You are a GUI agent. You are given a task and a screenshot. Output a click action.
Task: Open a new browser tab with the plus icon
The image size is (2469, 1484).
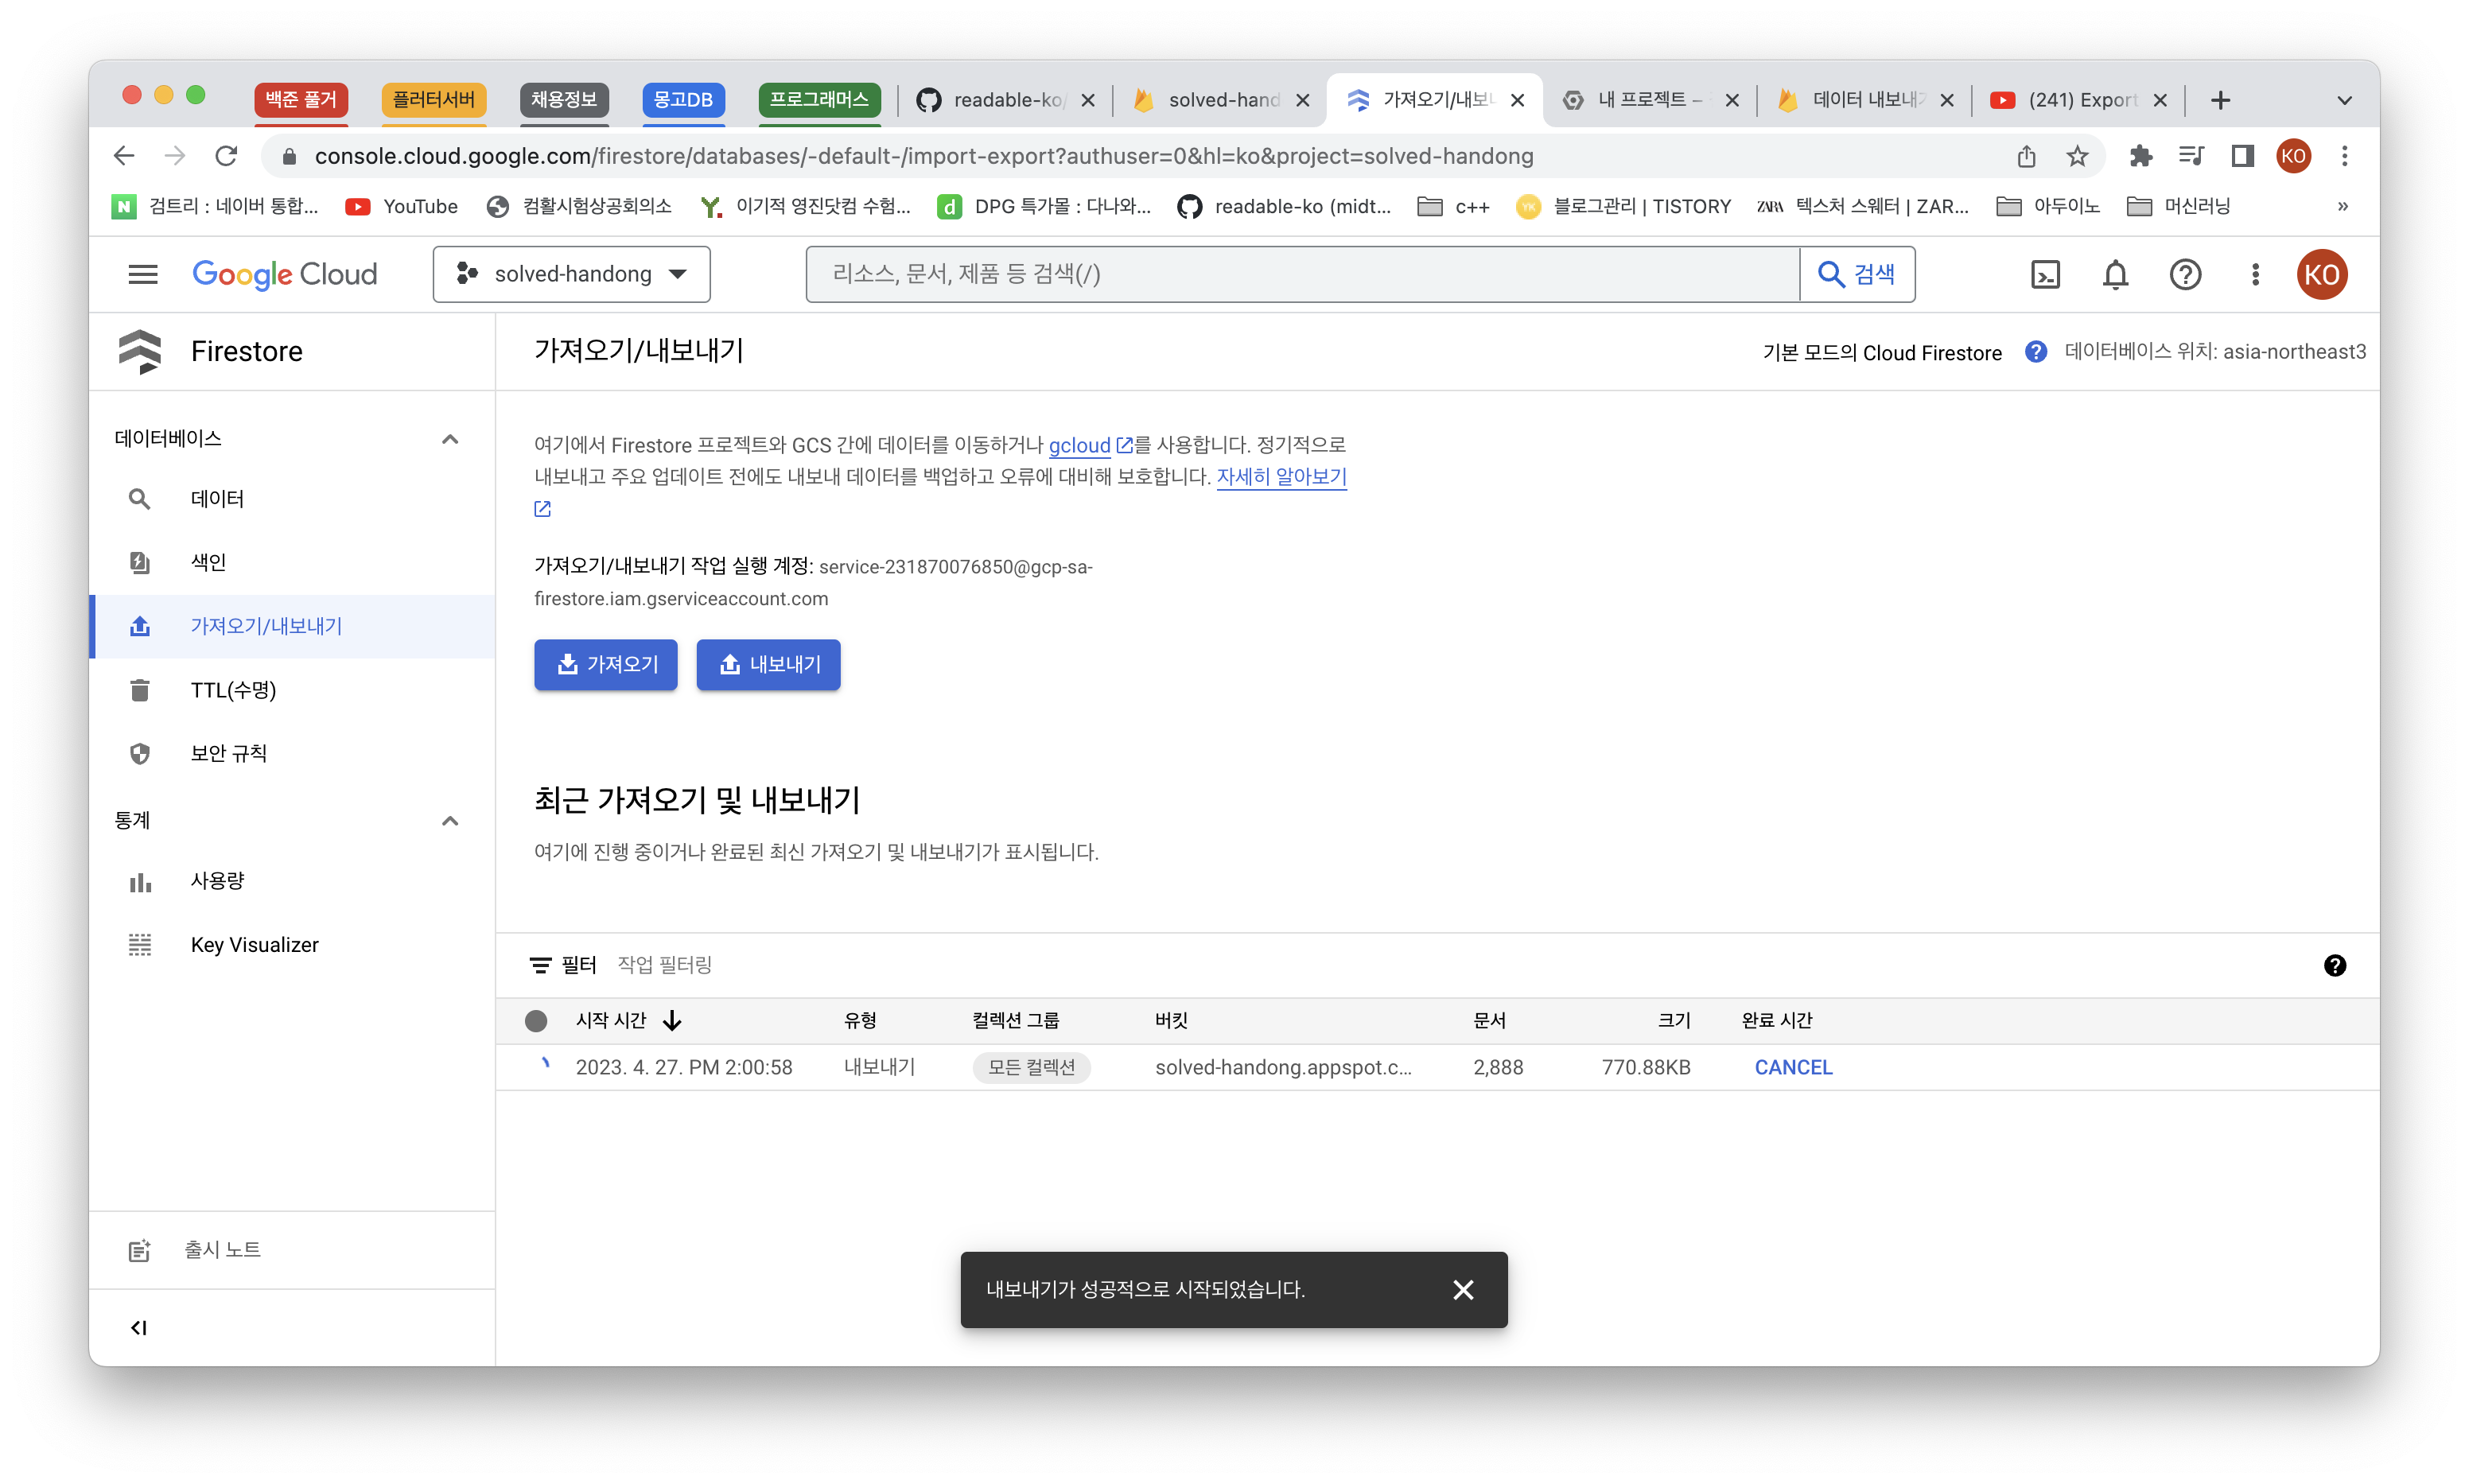pos(2220,100)
